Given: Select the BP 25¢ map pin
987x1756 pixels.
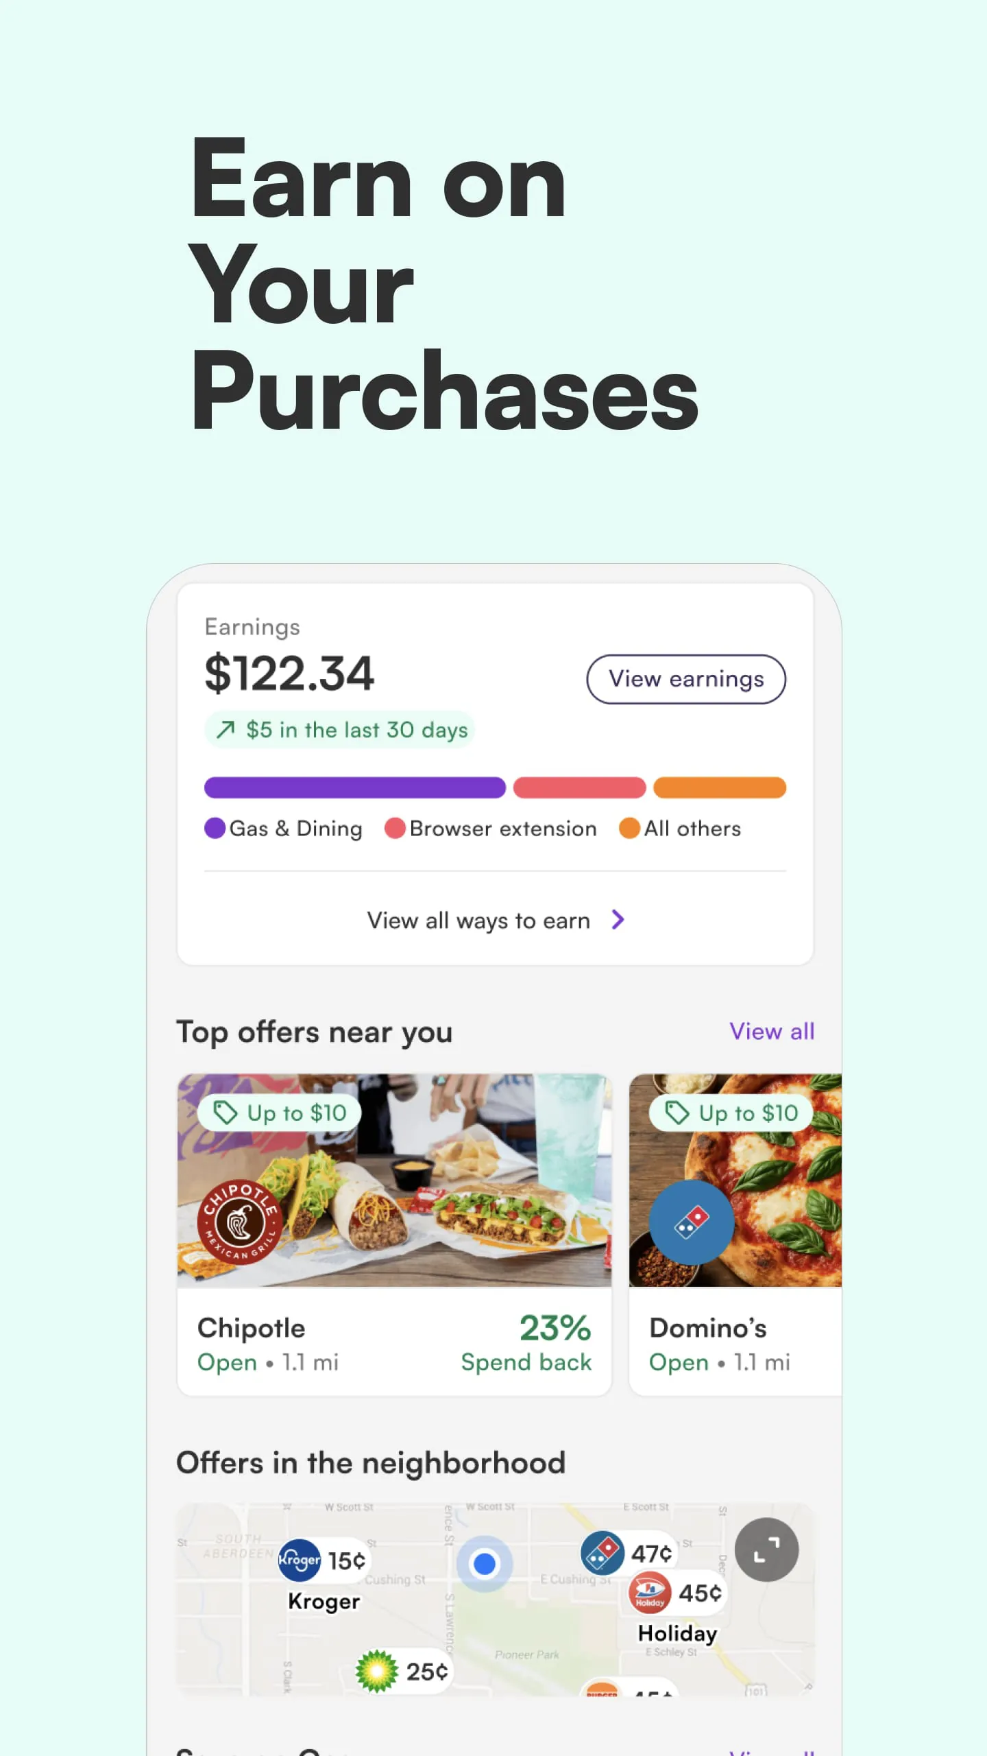Looking at the screenshot, I should pyautogui.click(x=377, y=1671).
